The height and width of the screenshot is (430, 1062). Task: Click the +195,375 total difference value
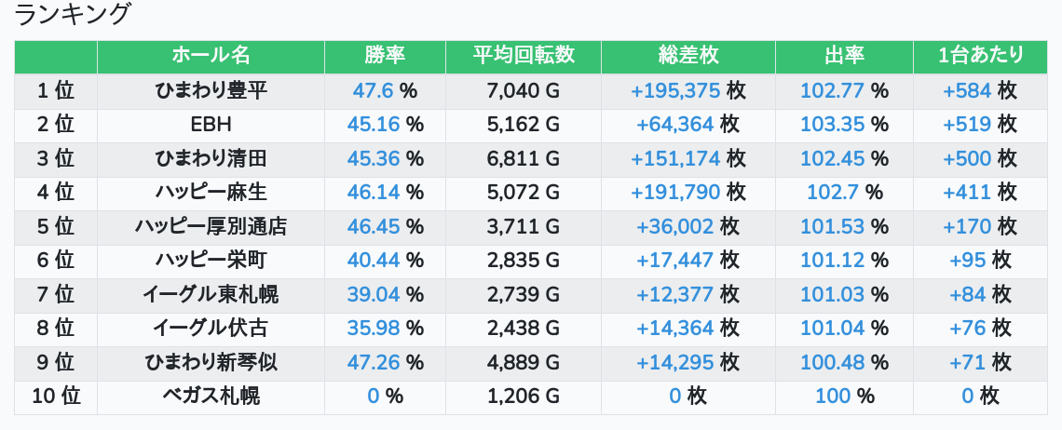coord(675,90)
